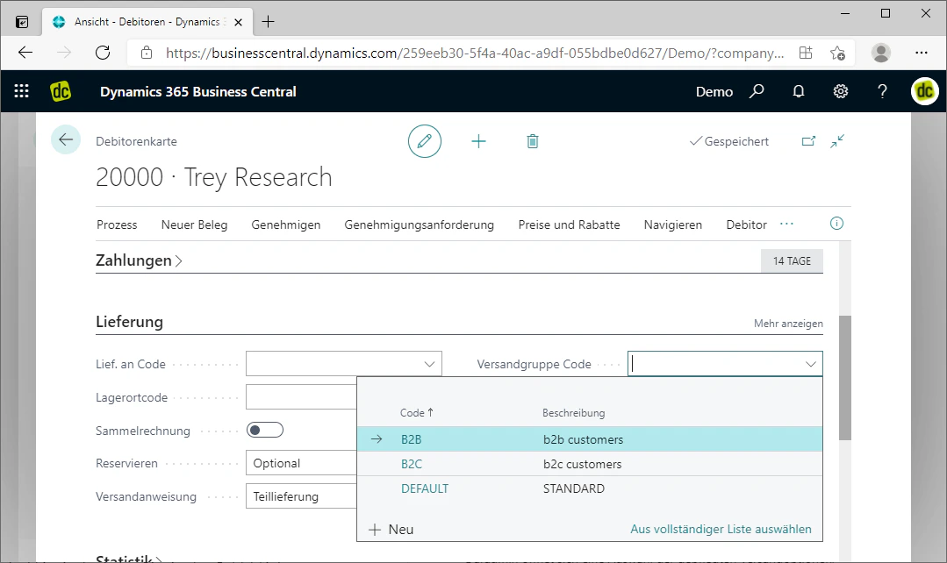Show the FactBox info icon
This screenshot has width=947, height=563.
coord(836,224)
